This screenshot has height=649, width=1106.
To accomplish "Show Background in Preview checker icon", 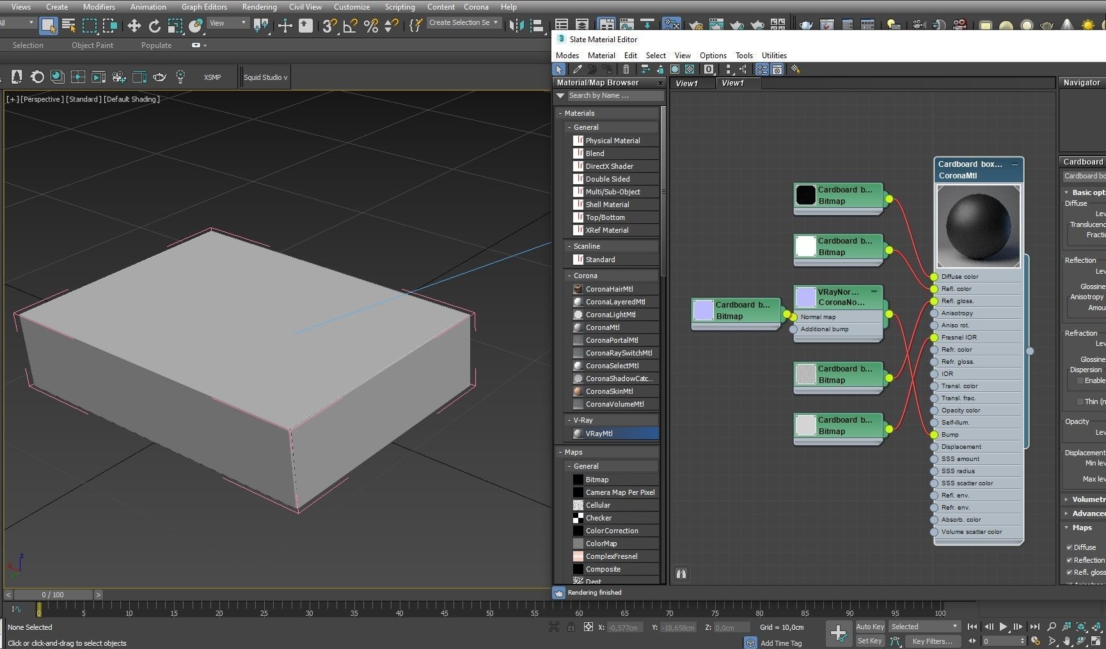I will [690, 69].
